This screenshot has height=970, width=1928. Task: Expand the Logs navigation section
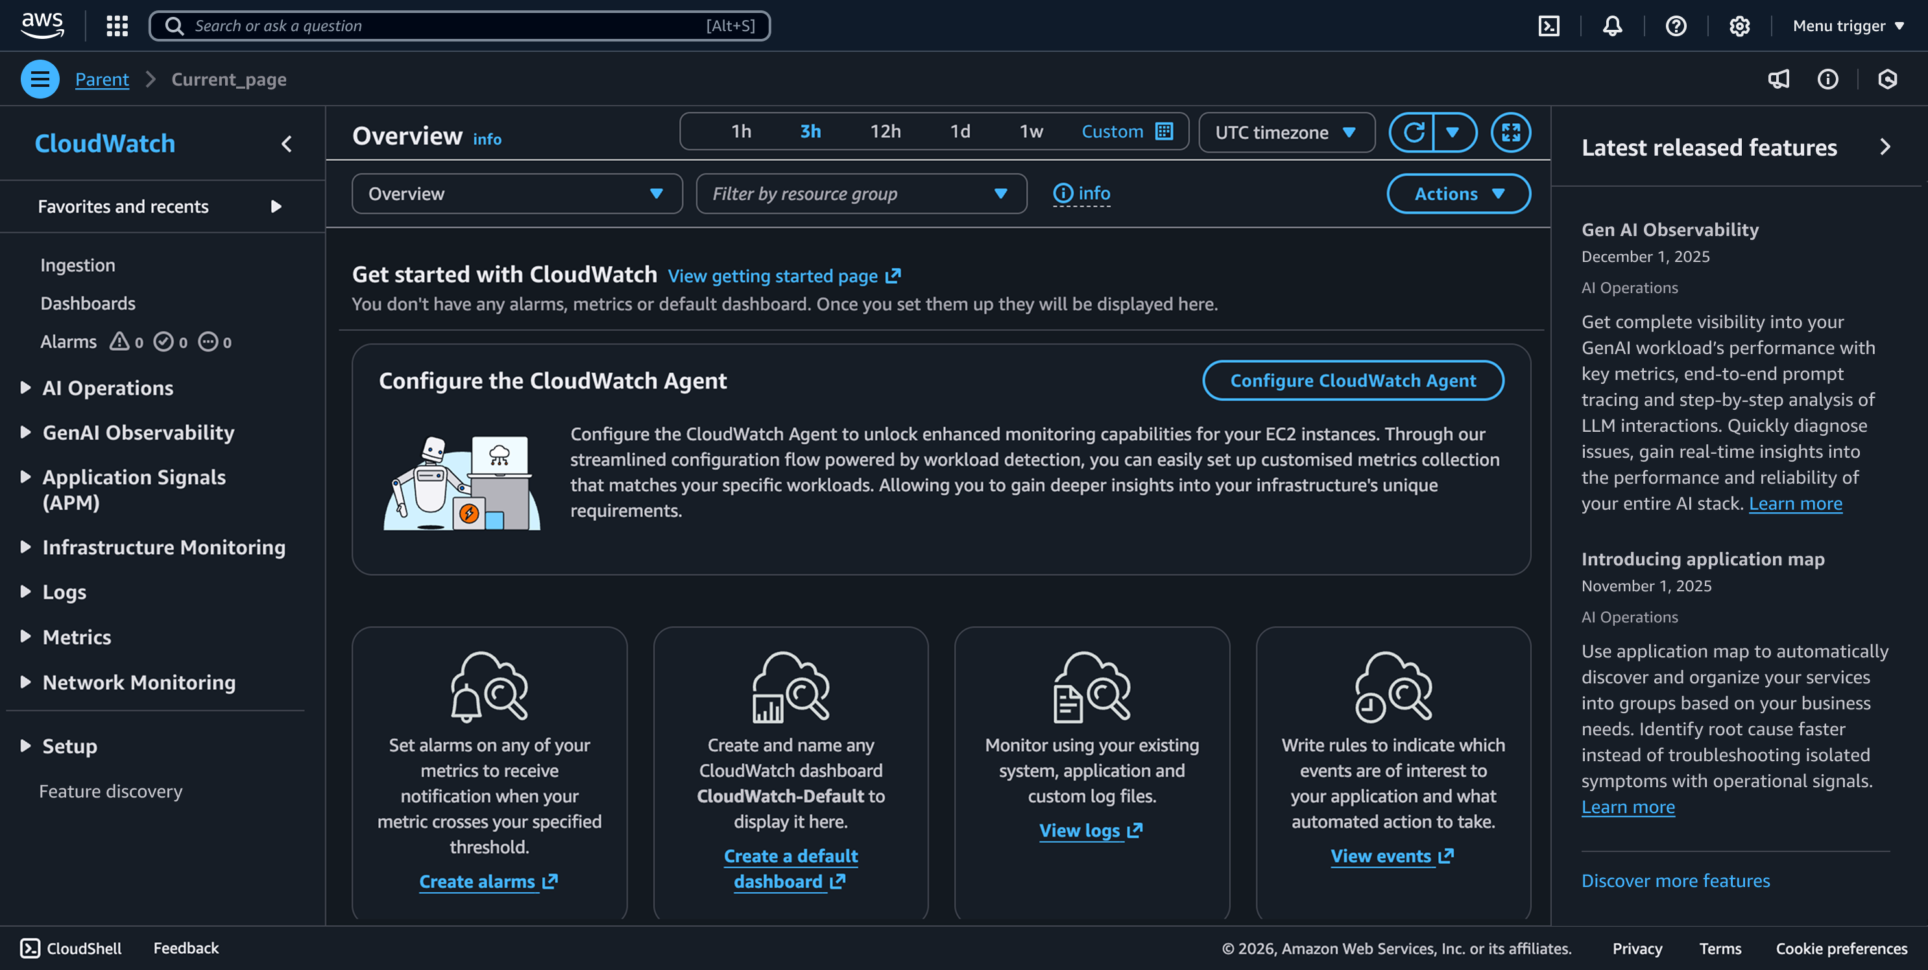[64, 591]
